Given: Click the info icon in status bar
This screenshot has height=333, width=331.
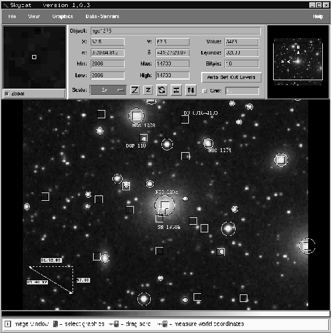Looking at the screenshot, I should (x=8, y=324).
